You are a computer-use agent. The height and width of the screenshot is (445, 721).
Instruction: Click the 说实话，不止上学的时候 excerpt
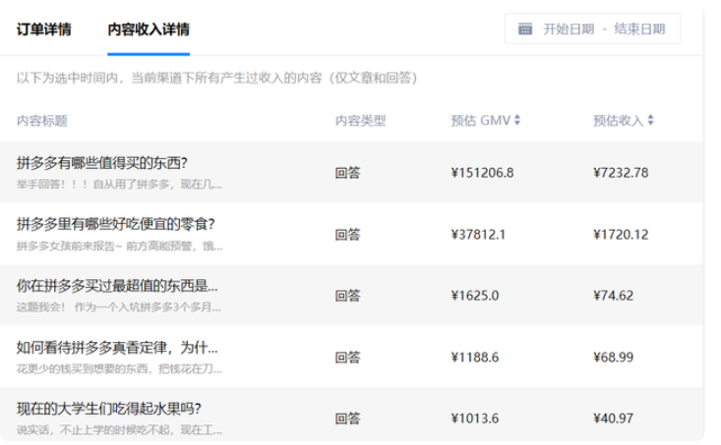click(119, 430)
